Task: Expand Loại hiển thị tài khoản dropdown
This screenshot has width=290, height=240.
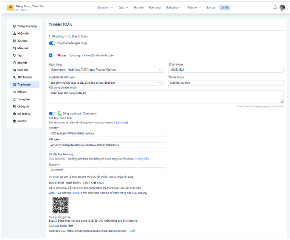Action: (106, 82)
